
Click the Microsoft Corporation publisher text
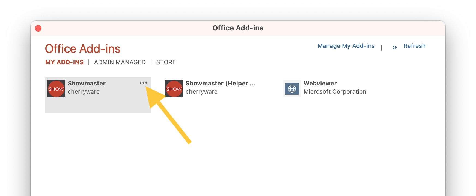click(335, 92)
